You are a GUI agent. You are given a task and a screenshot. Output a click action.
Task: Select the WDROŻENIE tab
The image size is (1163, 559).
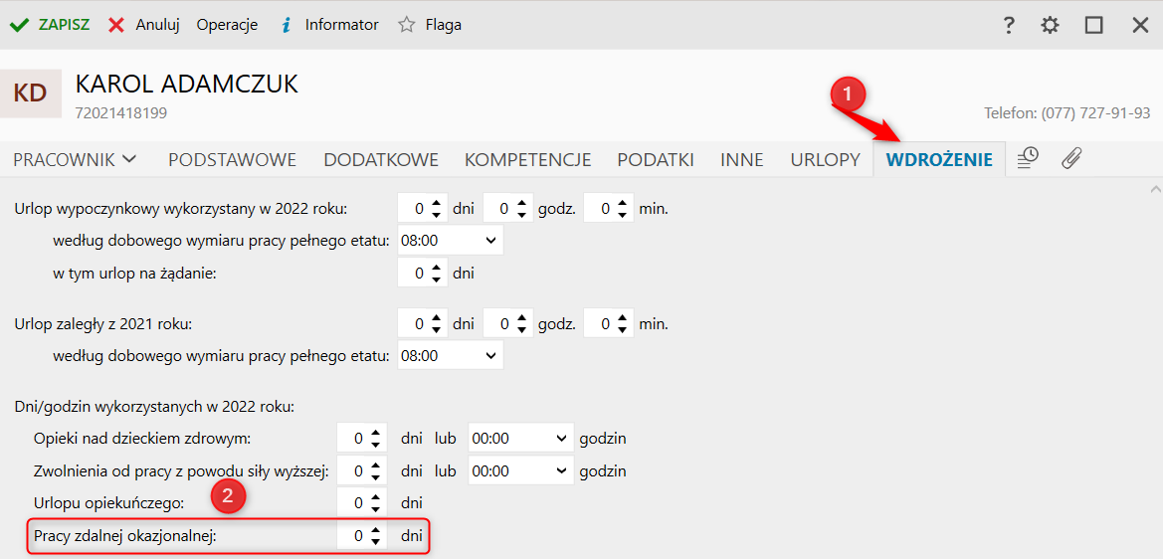(x=939, y=159)
